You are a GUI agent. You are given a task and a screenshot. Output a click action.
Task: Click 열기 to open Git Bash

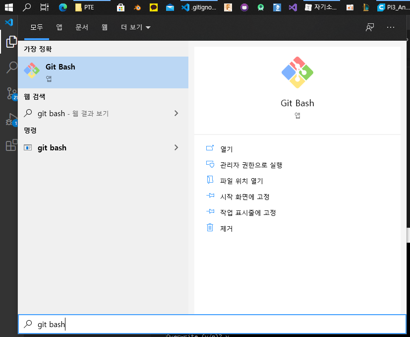click(227, 149)
